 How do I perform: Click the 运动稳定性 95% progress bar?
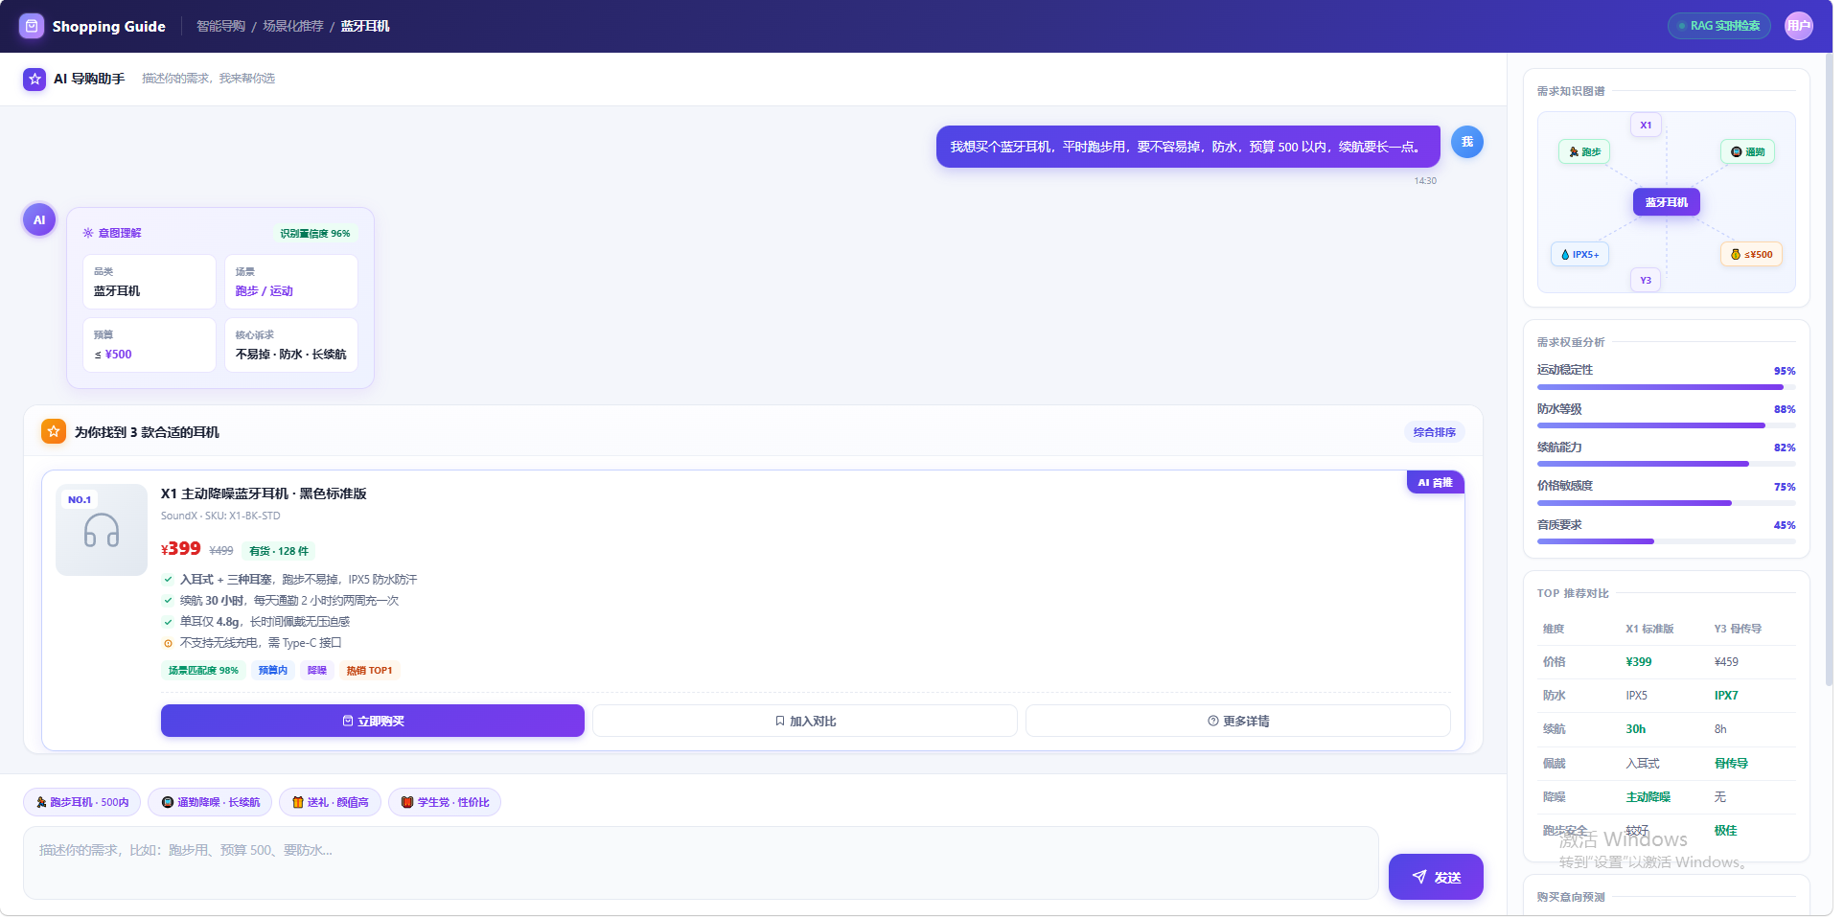1666,387
